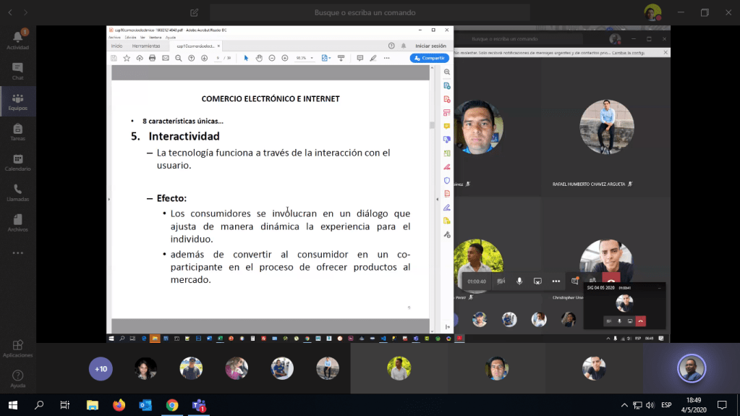Turn on the camera in call controls

pos(501,281)
